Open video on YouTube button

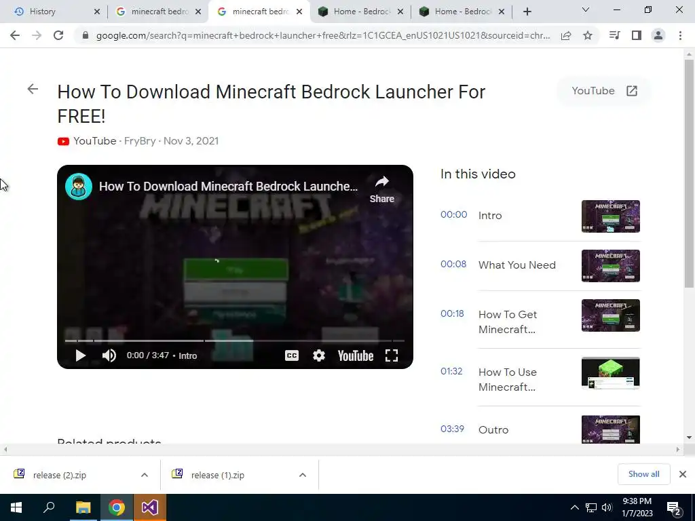(x=604, y=91)
